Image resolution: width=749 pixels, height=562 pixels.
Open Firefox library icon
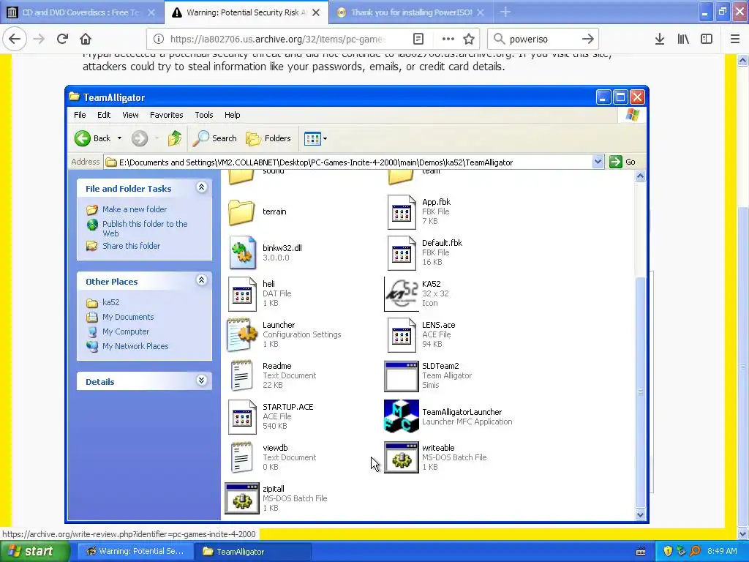[683, 39]
